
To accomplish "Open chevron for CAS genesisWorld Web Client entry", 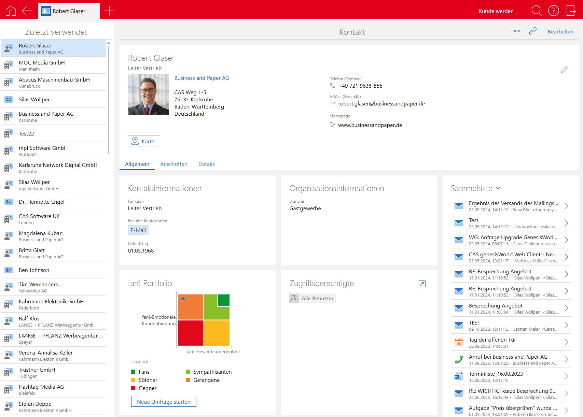I will pyautogui.click(x=566, y=257).
